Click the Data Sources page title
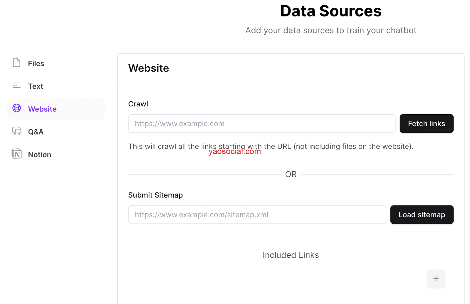Image resolution: width=470 pixels, height=304 pixels. point(331,11)
